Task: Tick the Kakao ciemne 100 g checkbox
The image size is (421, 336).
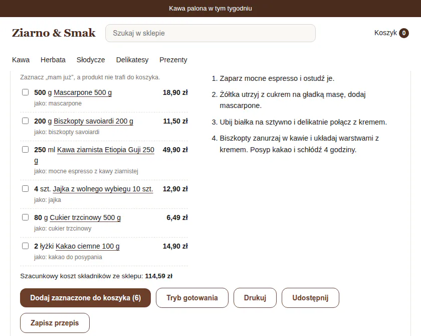Action: (25, 246)
